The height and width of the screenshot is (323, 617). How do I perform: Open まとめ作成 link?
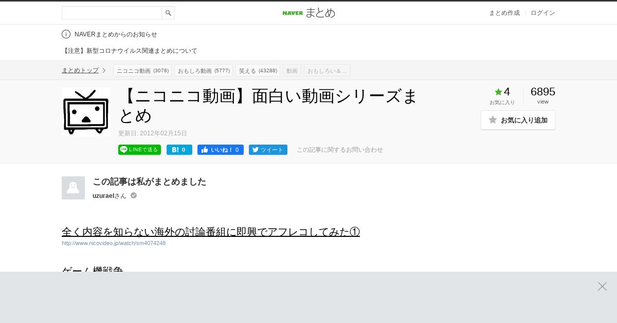click(504, 13)
